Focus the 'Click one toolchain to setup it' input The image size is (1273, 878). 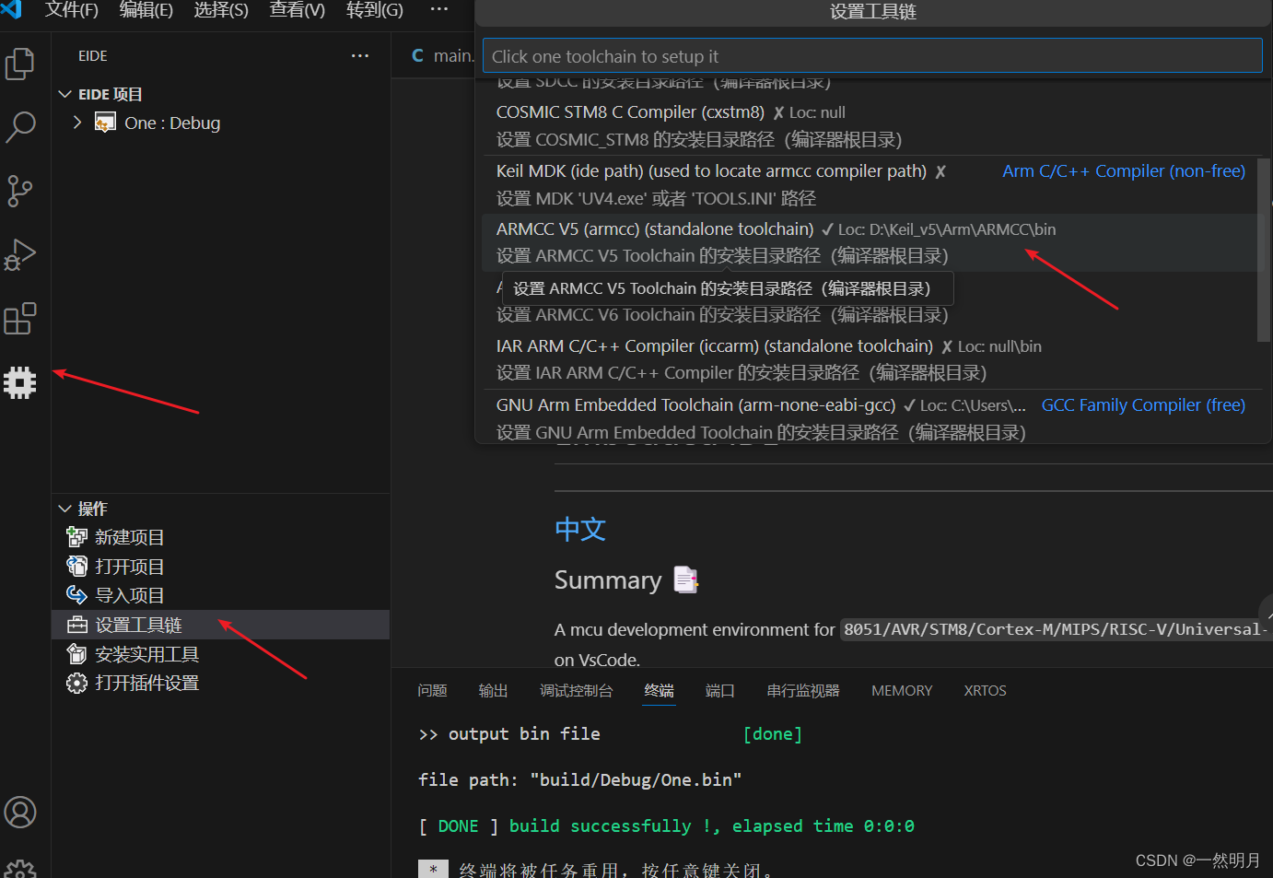(872, 55)
